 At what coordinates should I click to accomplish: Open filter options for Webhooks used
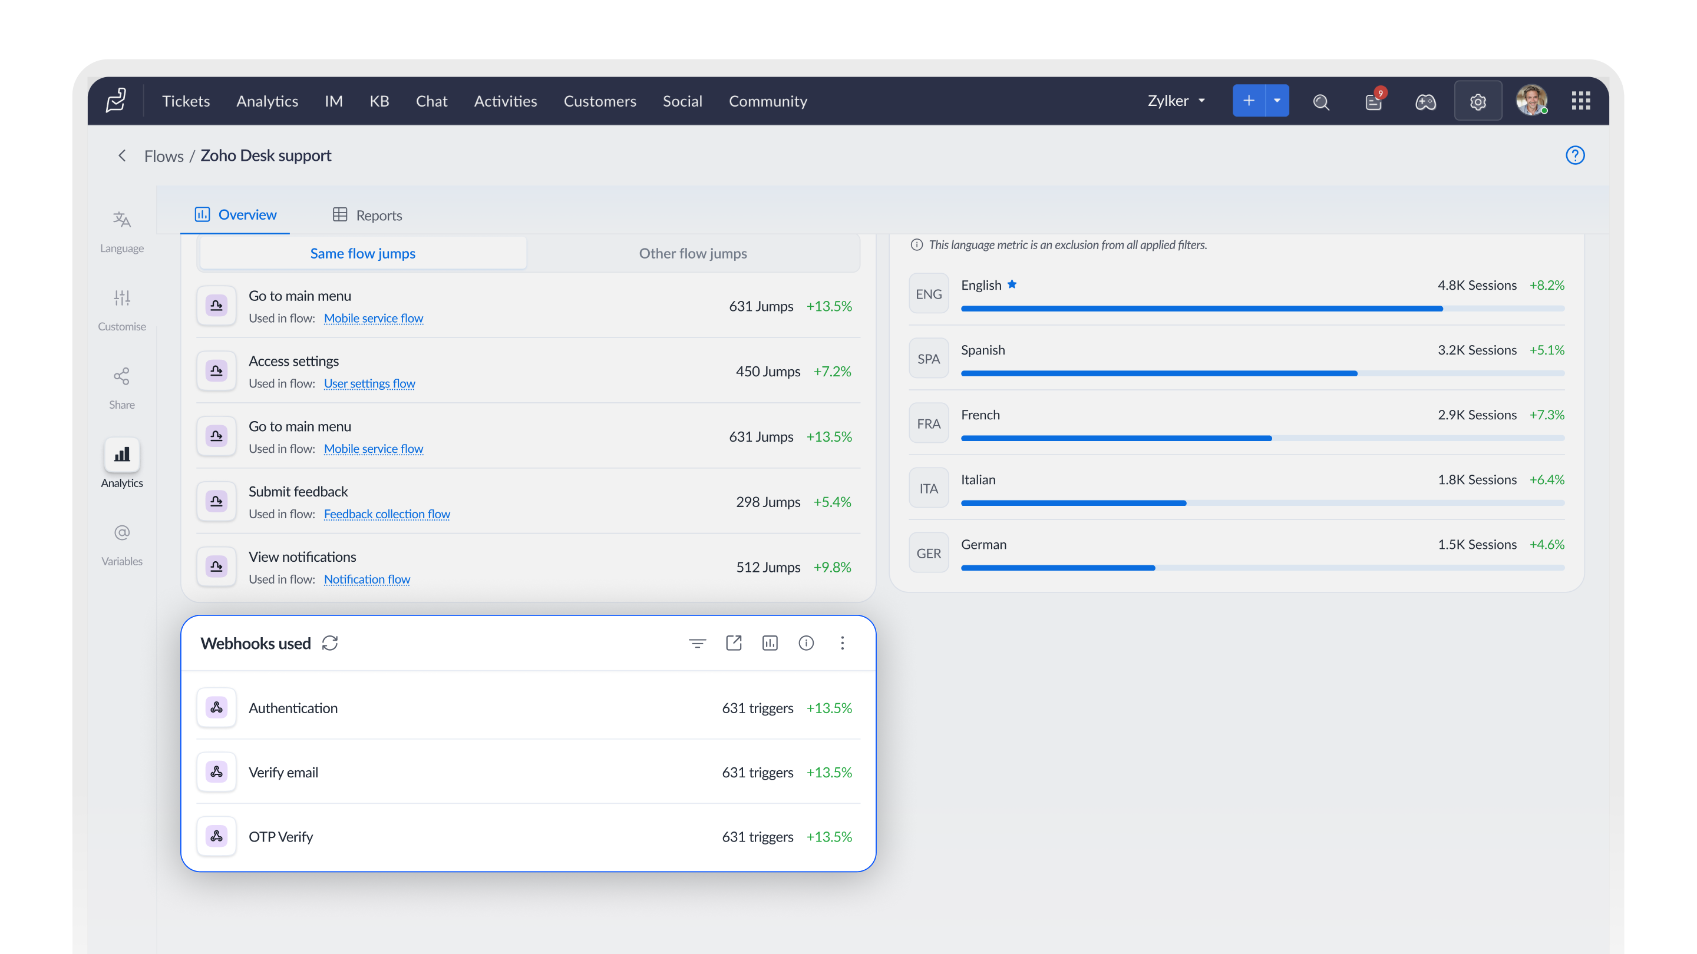click(x=698, y=643)
